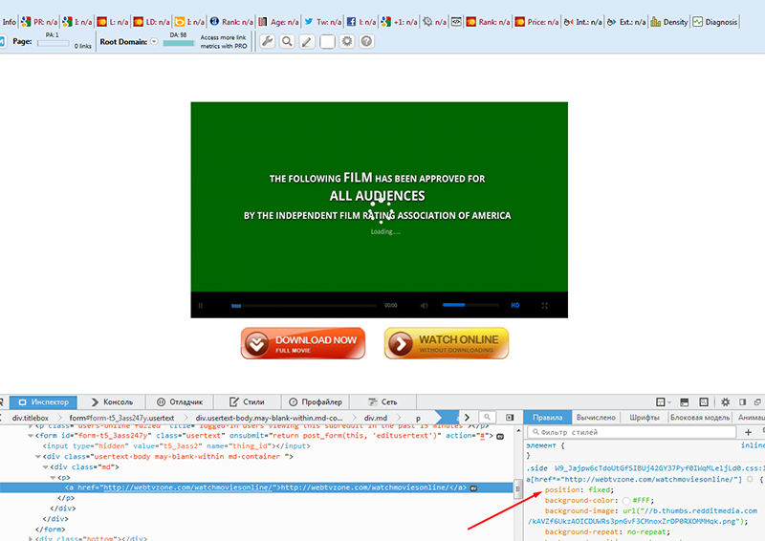
Task: Focus the Фильтр стилей filter field
Action: point(632,432)
